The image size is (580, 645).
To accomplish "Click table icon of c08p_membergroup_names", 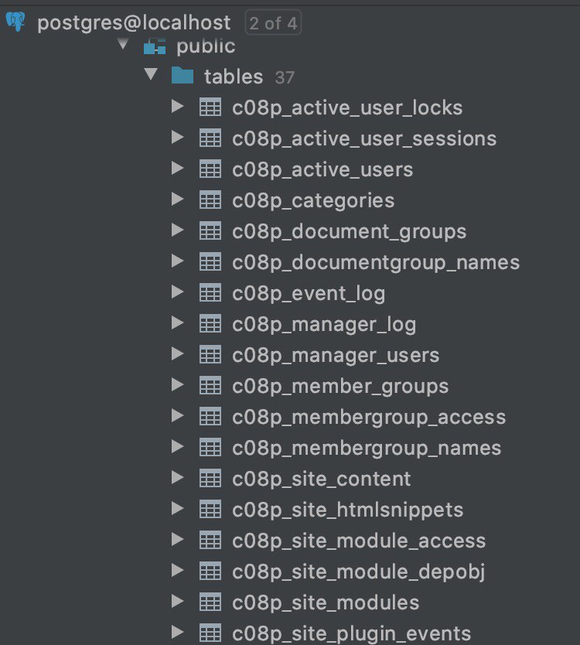I will click(210, 447).
